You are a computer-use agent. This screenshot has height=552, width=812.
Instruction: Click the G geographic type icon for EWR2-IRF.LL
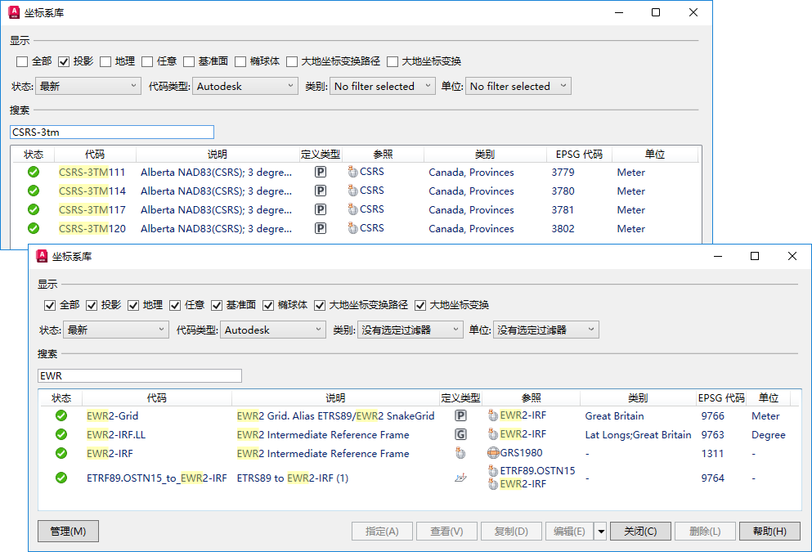pyautogui.click(x=460, y=434)
